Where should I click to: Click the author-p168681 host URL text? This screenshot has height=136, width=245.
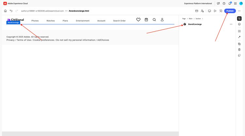[42, 11]
